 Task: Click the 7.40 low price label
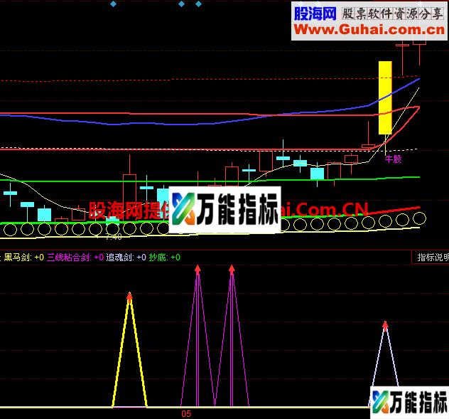coord(114,237)
